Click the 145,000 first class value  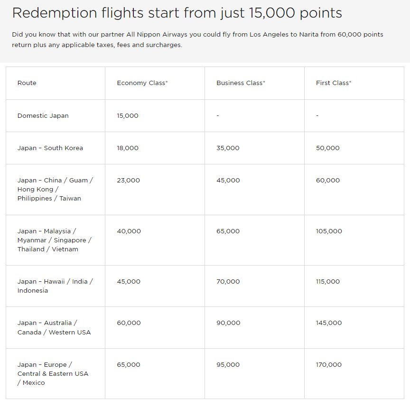pyautogui.click(x=329, y=323)
